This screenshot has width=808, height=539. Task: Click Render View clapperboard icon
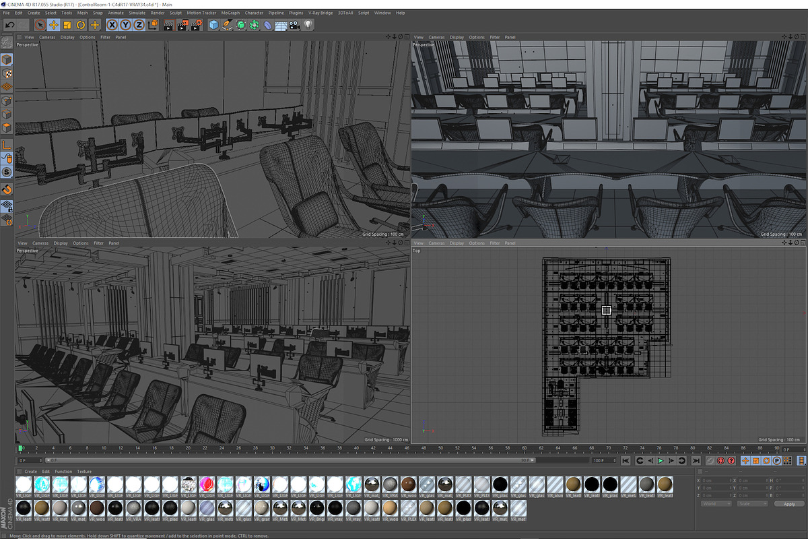(x=168, y=25)
